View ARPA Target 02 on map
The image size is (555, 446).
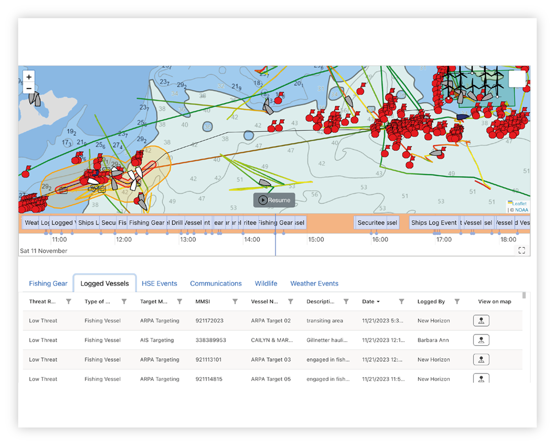click(x=481, y=320)
